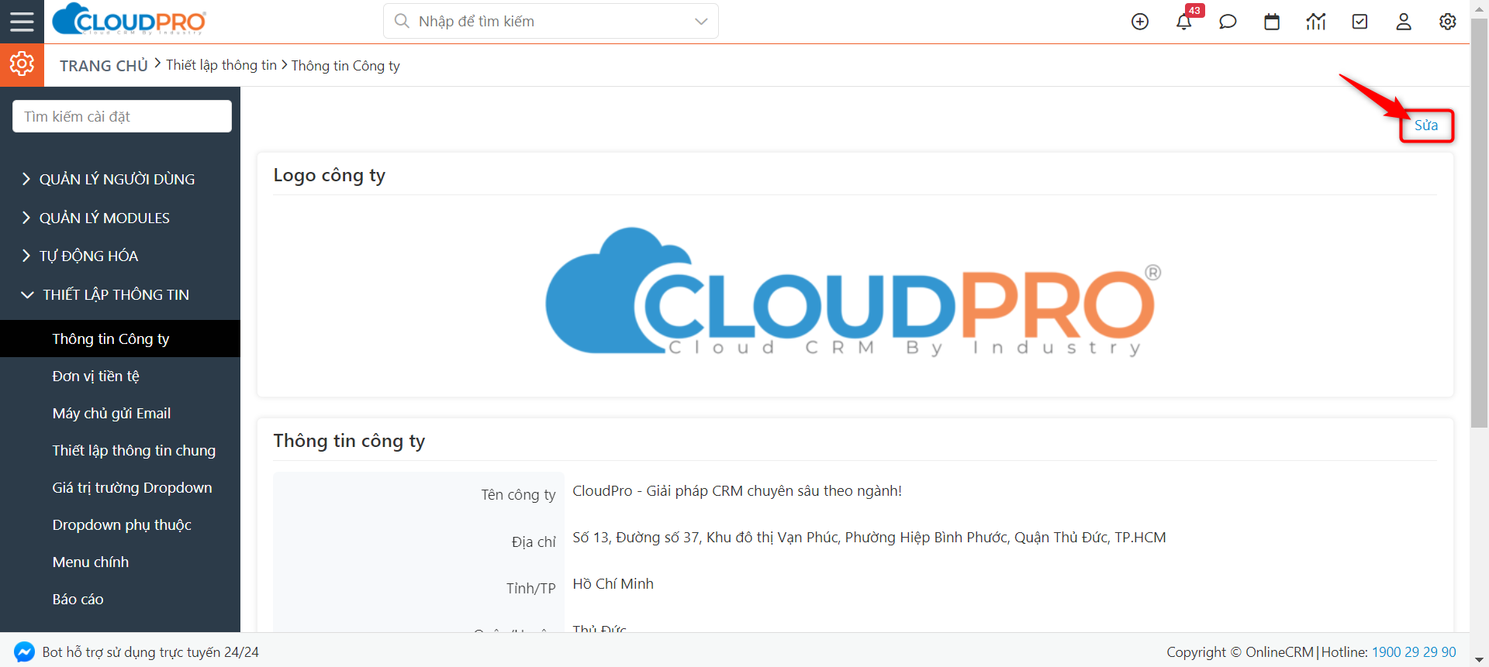This screenshot has height=667, width=1489.
Task: Focus the Tìm kiếm cài đặt field
Action: coord(122,116)
